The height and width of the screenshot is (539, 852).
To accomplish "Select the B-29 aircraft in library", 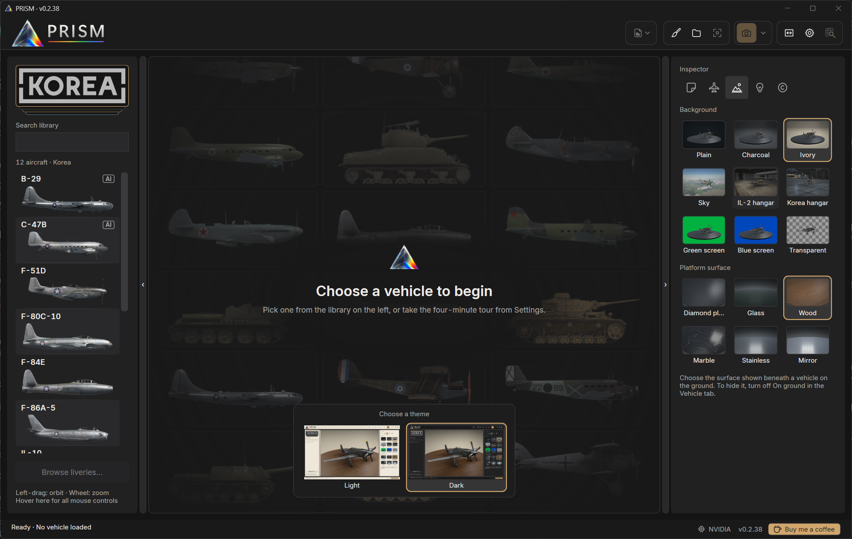I will 68,194.
